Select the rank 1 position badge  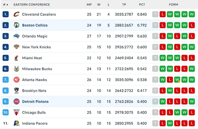click(6, 14)
